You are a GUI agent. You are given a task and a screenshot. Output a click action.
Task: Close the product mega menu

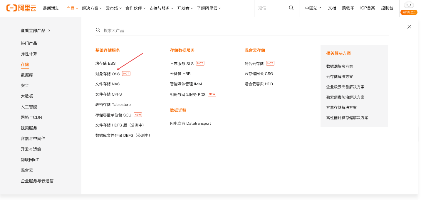coord(409,26)
